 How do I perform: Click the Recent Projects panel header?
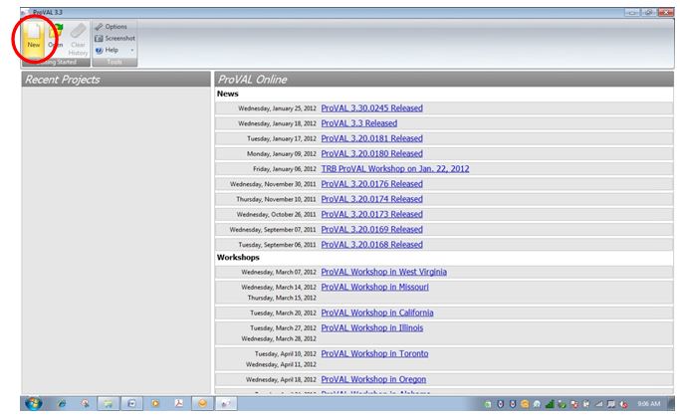tap(115, 80)
